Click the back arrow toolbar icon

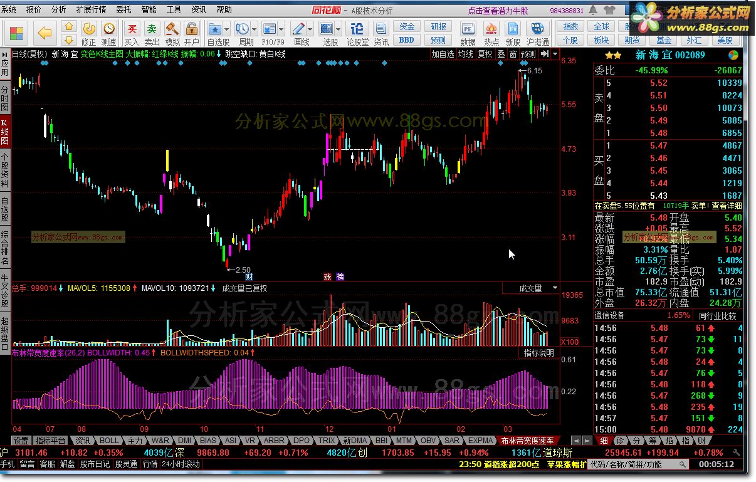pos(45,32)
